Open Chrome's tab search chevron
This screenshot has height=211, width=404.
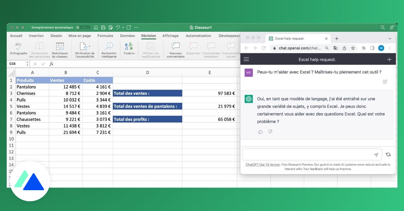point(390,38)
